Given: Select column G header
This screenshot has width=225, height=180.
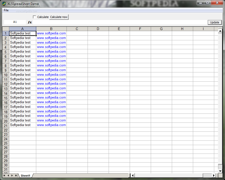Looking at the screenshot, I should tap(161, 29).
